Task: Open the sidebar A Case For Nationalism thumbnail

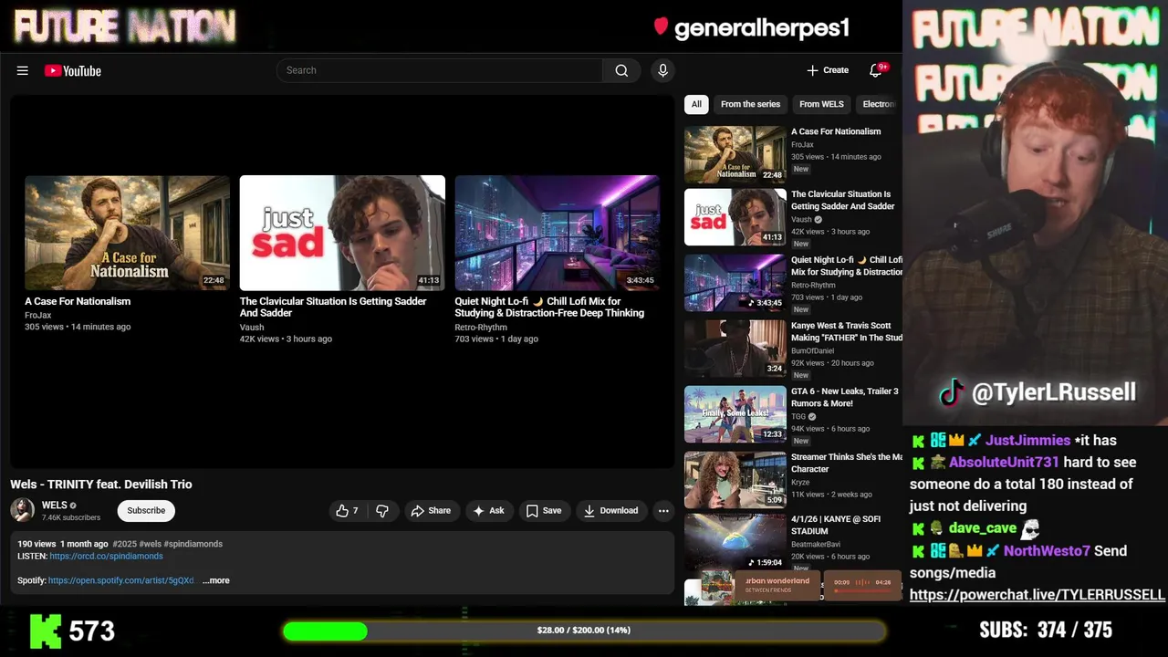Action: [735, 154]
